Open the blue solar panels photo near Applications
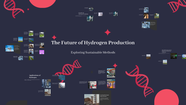The width and height of the screenshot is (186, 105). pos(62,78)
